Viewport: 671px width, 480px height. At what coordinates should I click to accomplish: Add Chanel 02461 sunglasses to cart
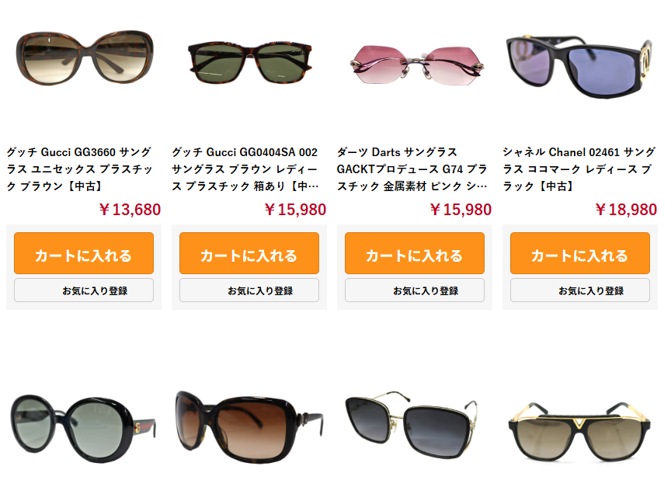(x=580, y=253)
